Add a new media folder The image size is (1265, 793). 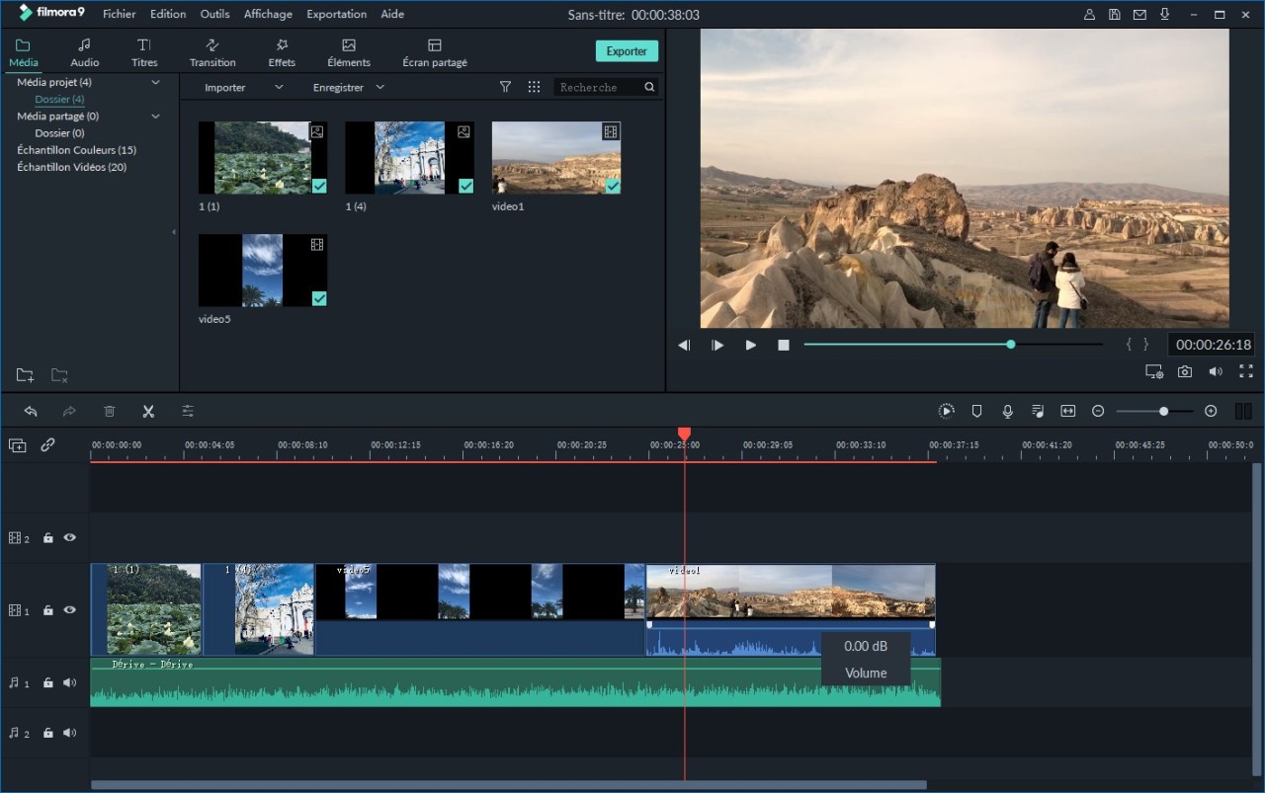click(x=25, y=375)
